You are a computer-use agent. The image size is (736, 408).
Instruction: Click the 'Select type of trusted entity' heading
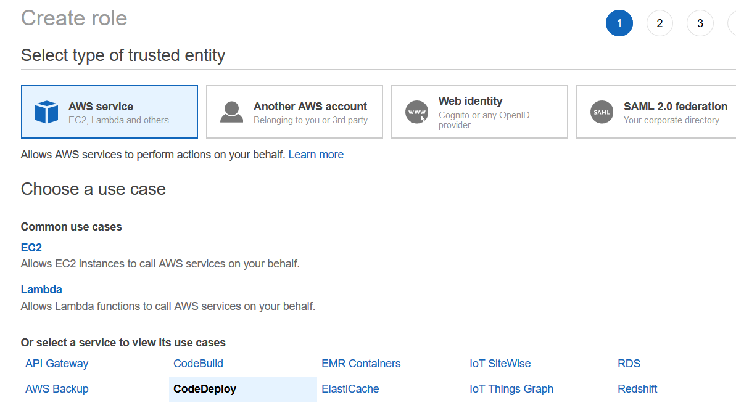point(123,55)
